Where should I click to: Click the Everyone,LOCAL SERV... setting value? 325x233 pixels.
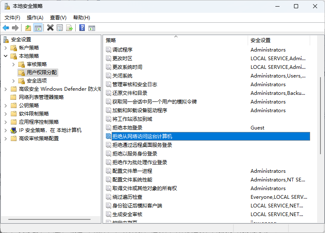tap(279, 197)
